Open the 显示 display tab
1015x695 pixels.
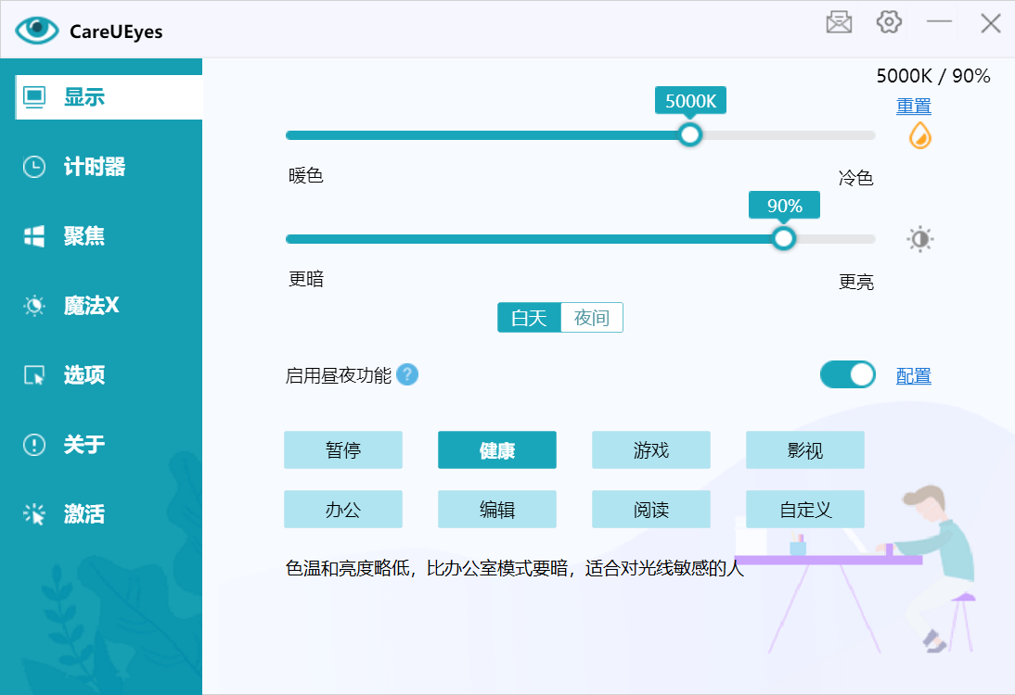(109, 97)
